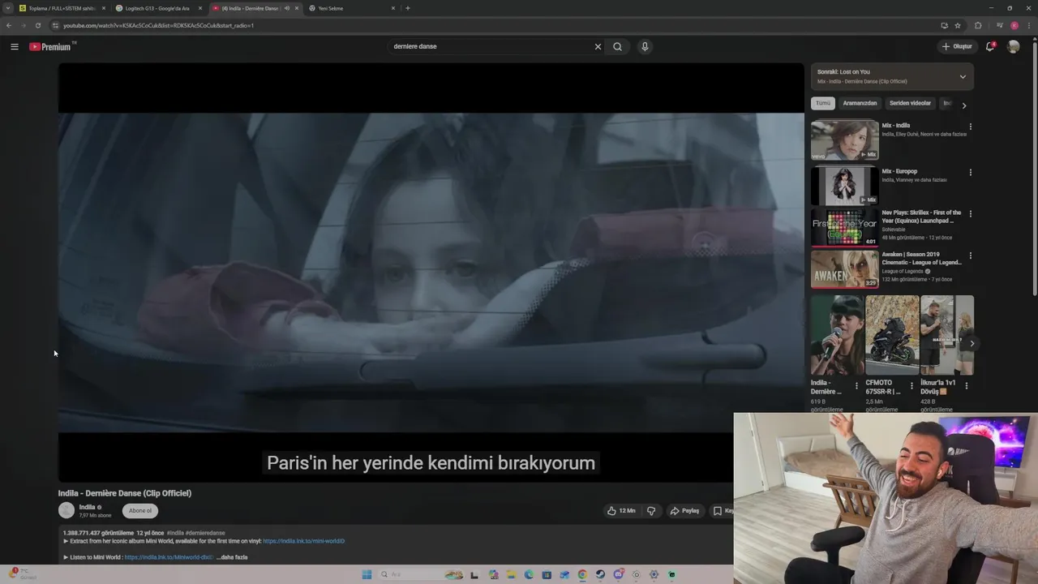Advance the Shorts shelf with next arrow
The height and width of the screenshot is (584, 1038).
pyautogui.click(x=972, y=343)
